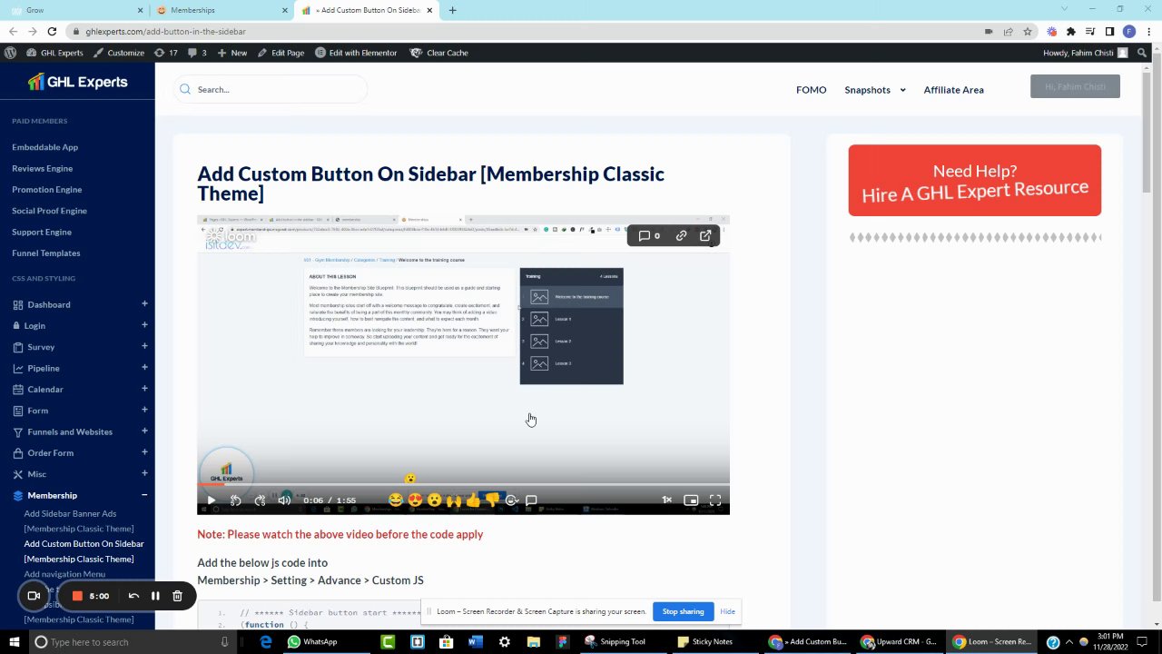This screenshot has width=1162, height=654.
Task: Open Reviews Engine link
Action: tap(42, 168)
